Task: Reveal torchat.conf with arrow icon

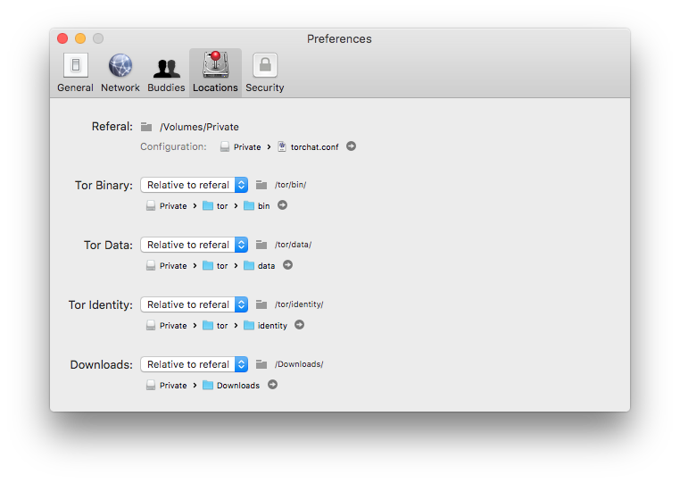Action: 352,146
